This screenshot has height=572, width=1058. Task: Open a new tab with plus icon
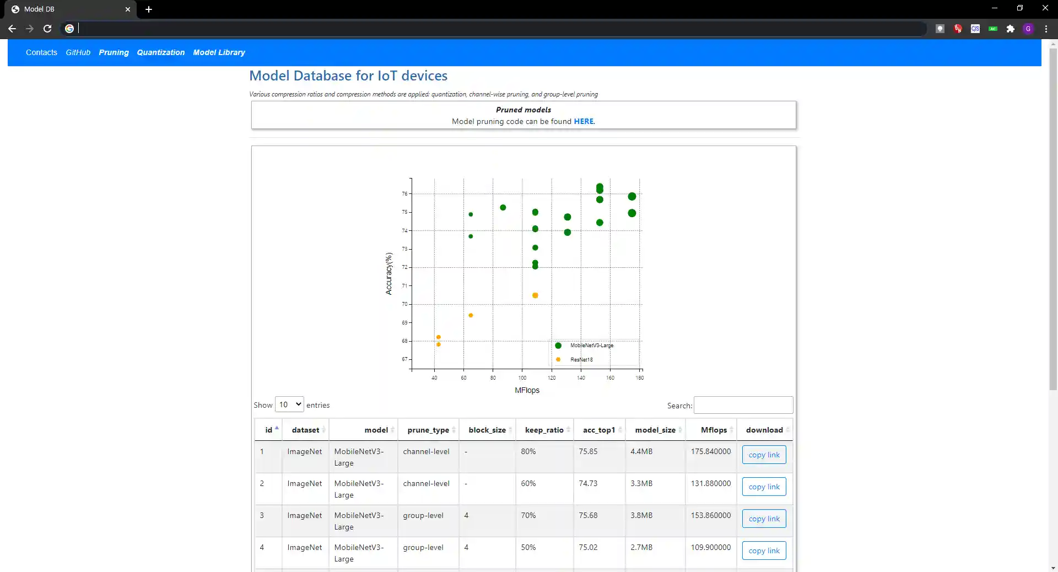(x=149, y=9)
